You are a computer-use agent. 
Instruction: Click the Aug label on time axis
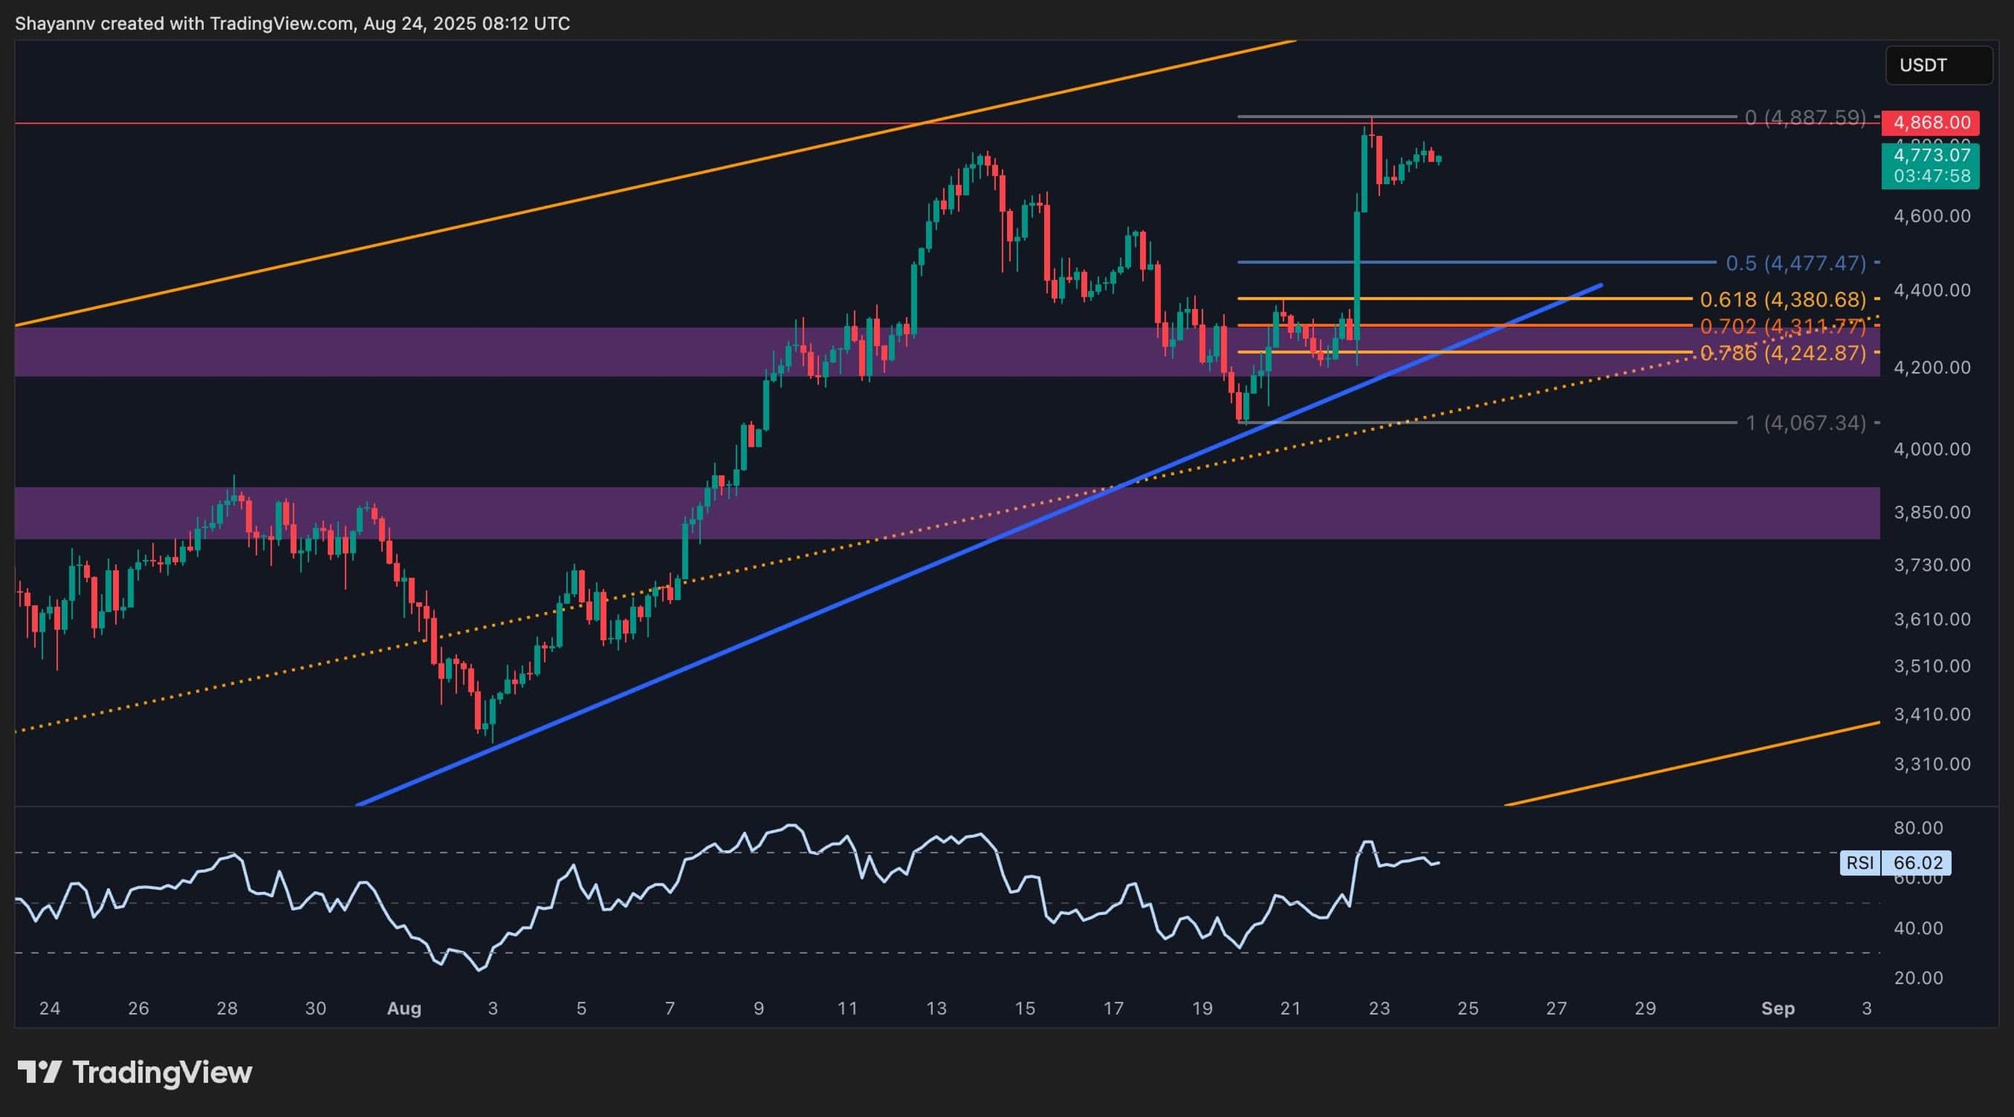404,1008
